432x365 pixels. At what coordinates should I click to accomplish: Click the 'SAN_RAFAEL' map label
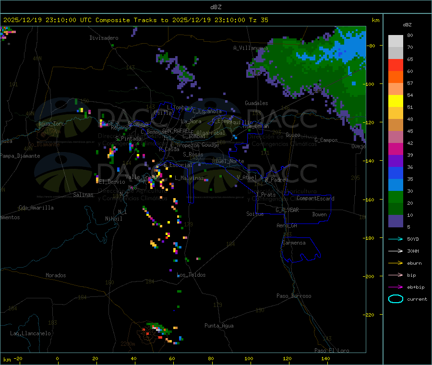176,130
